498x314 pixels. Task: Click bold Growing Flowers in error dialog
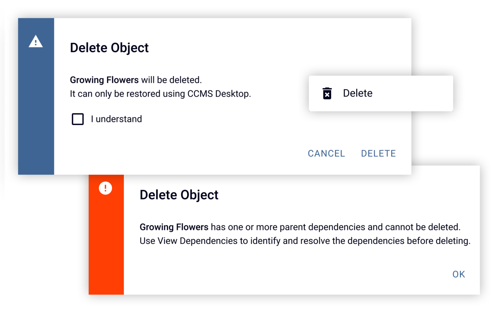pos(174,227)
